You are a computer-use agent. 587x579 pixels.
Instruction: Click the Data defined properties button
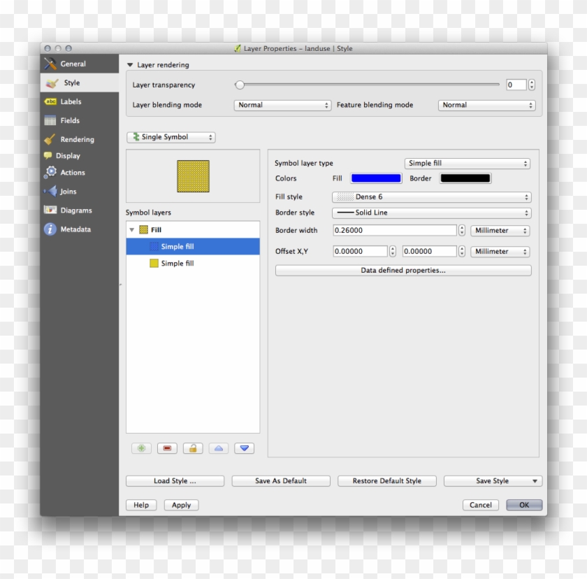point(403,270)
